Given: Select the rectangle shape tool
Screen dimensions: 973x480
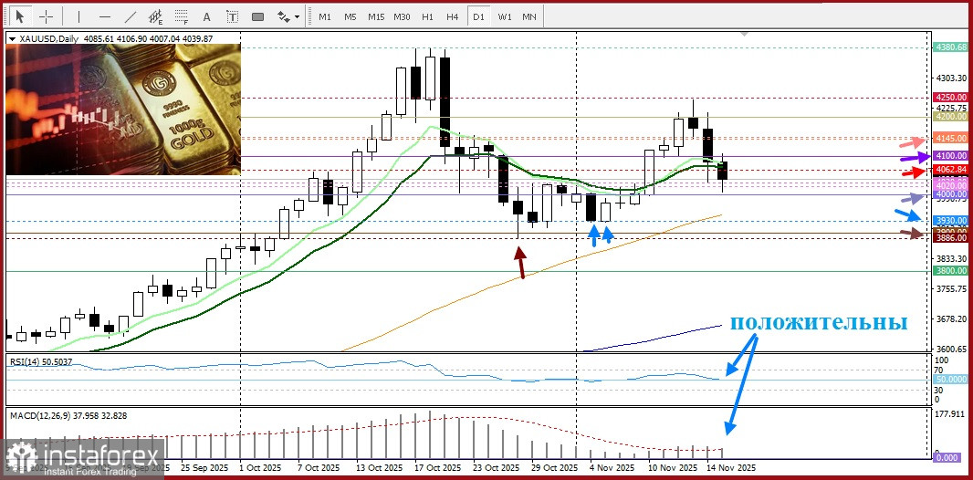Looking at the screenshot, I should (257, 16).
